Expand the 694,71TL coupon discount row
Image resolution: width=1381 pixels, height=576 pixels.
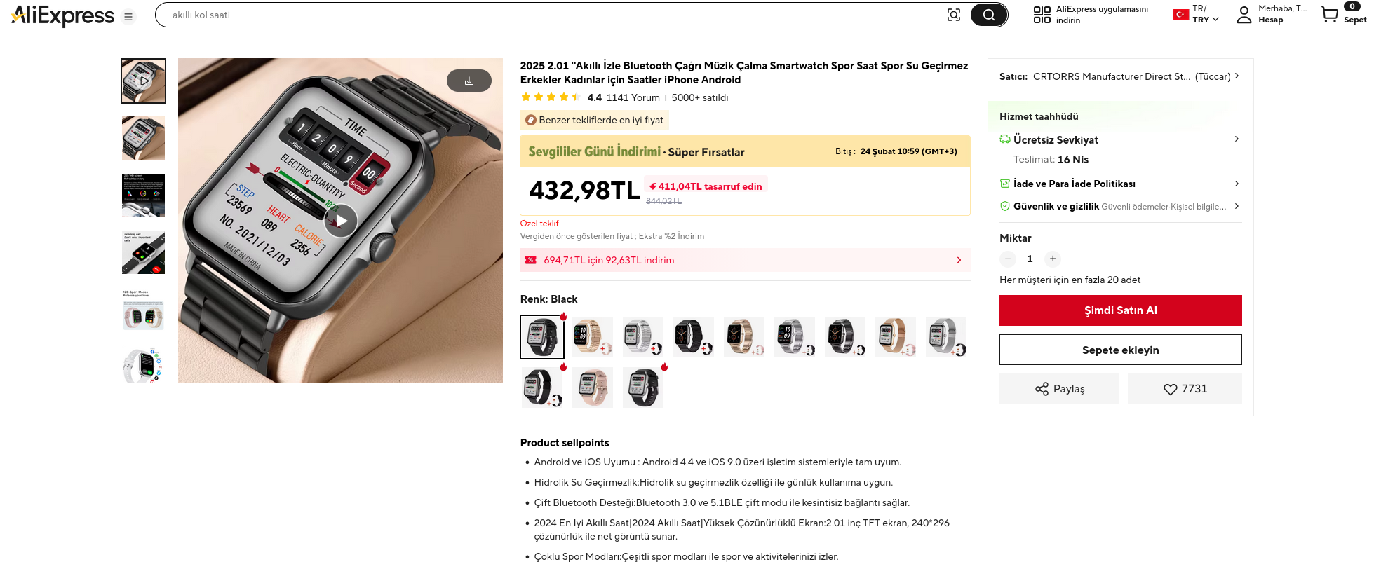(x=959, y=260)
